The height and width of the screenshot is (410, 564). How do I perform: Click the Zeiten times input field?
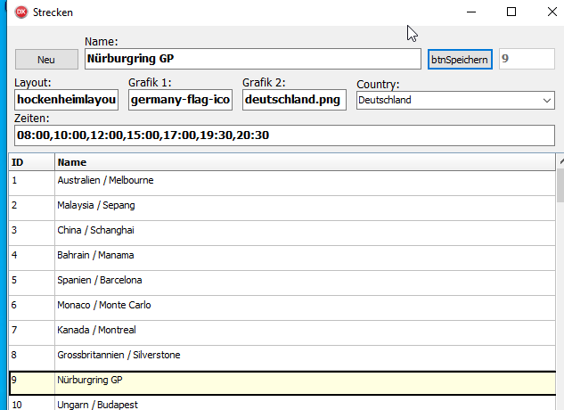click(x=284, y=135)
